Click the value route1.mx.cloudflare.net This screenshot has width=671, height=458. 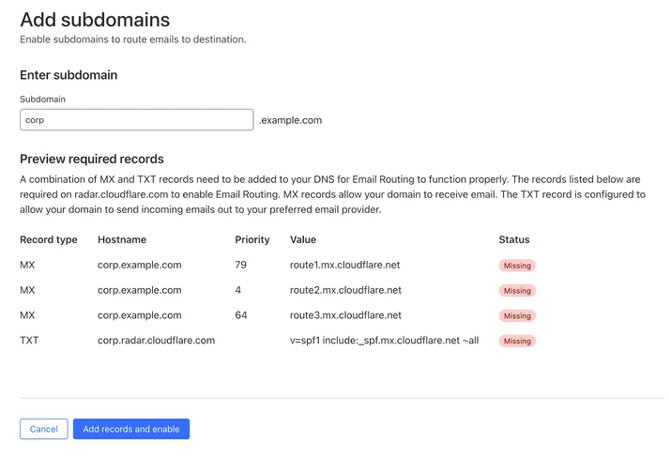345,265
